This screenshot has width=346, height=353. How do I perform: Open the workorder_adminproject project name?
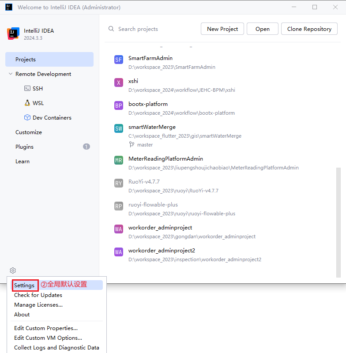tap(160, 228)
